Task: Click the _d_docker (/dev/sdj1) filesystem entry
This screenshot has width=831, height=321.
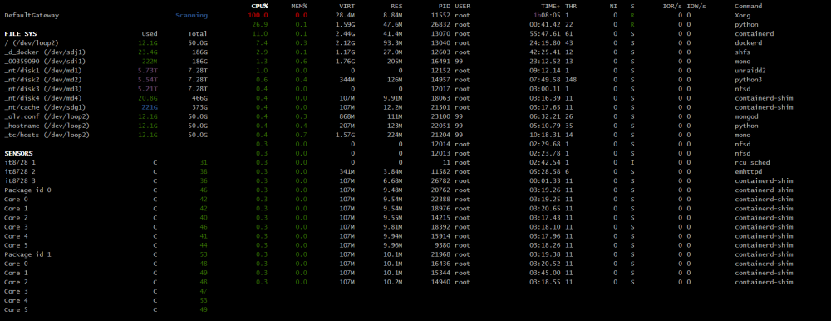Action: coord(45,52)
